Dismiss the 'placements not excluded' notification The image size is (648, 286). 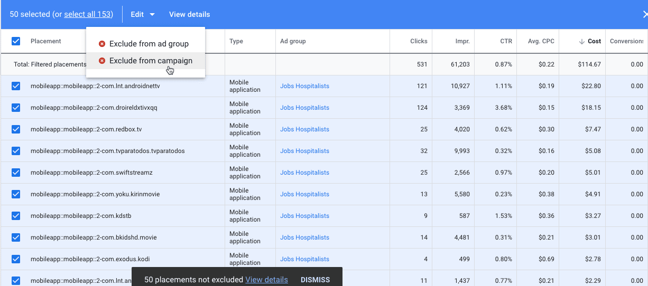315,280
